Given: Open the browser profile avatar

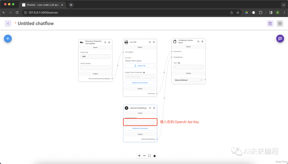Looking at the screenshot, I should (278, 13).
